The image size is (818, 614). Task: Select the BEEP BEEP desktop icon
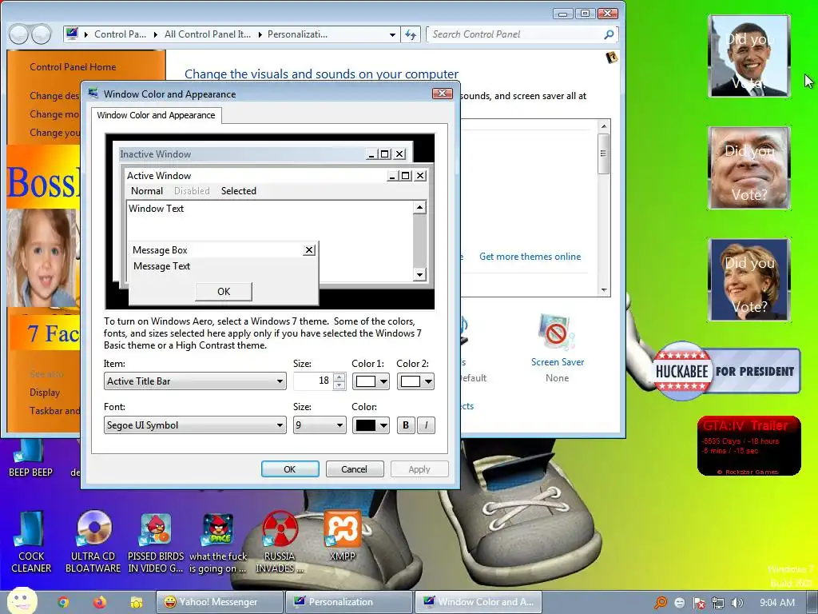(30, 458)
